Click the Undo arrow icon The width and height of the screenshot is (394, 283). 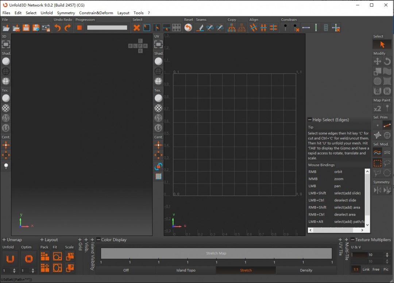pyautogui.click(x=58, y=28)
